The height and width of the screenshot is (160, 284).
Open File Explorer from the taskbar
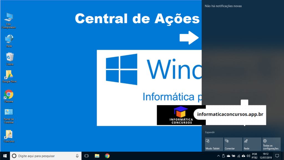coord(97,156)
